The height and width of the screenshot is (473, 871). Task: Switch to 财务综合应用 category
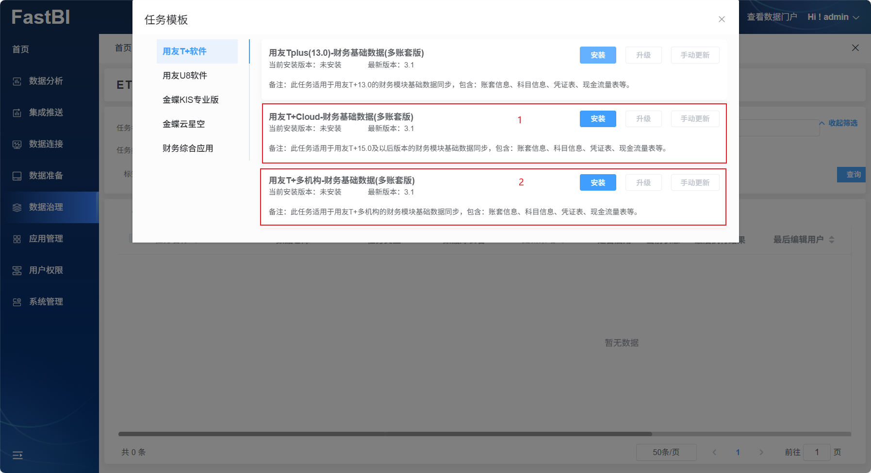[188, 148]
